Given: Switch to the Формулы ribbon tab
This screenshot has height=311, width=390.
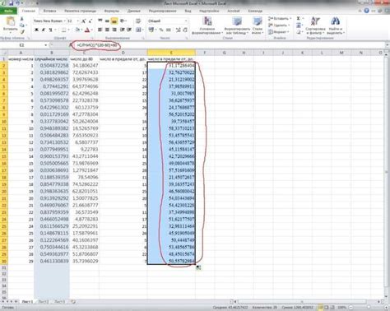Looking at the screenshot, I should point(112,11).
